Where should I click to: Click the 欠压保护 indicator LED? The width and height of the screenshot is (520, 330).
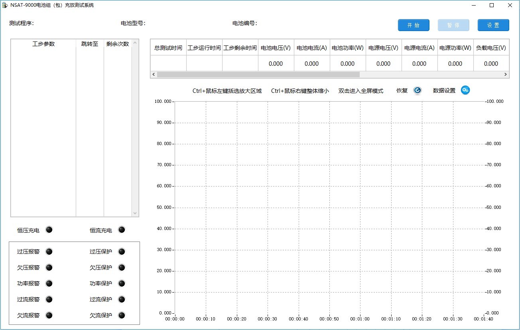pos(122,267)
